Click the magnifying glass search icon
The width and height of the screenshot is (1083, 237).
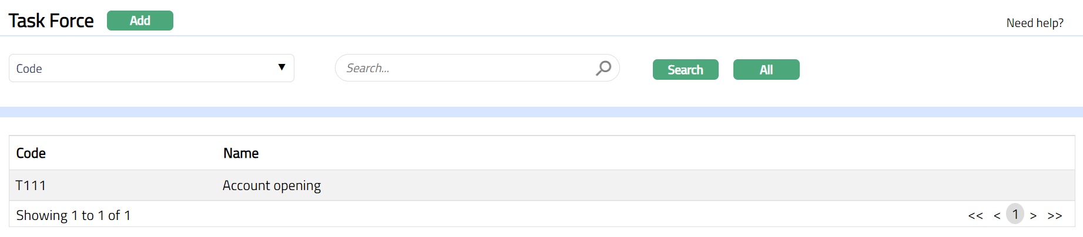[603, 68]
